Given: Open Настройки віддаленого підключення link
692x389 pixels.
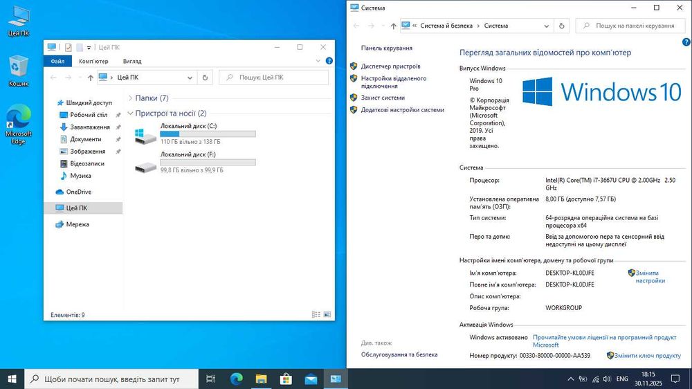Looking at the screenshot, I should point(394,82).
